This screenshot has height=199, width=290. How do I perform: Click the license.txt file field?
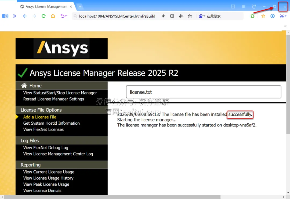[204, 92]
